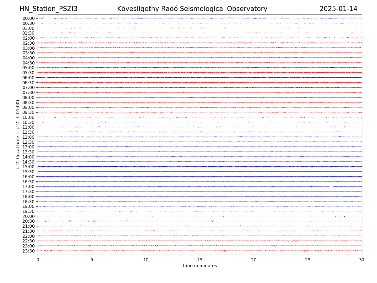
Task: Click the x-axis tick label 0
Action: (x=38, y=260)
